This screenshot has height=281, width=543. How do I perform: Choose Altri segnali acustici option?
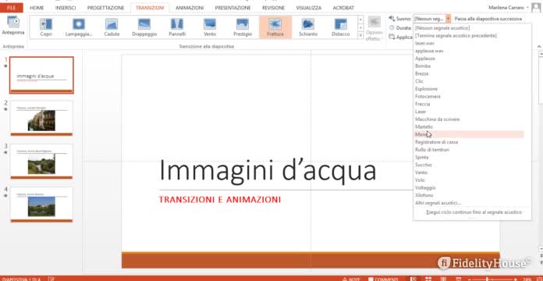tap(438, 203)
